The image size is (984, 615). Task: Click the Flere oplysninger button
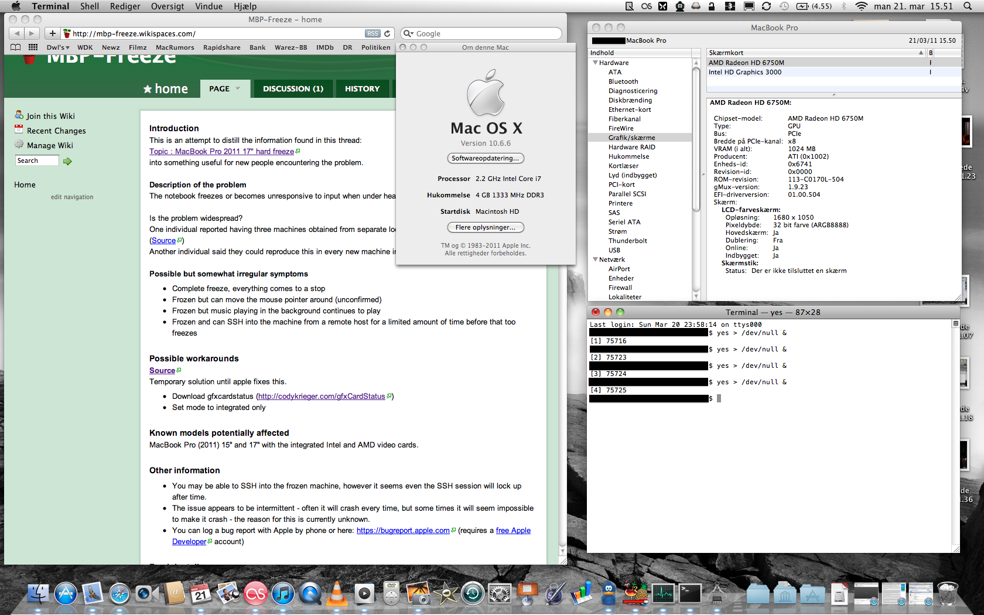click(x=486, y=227)
